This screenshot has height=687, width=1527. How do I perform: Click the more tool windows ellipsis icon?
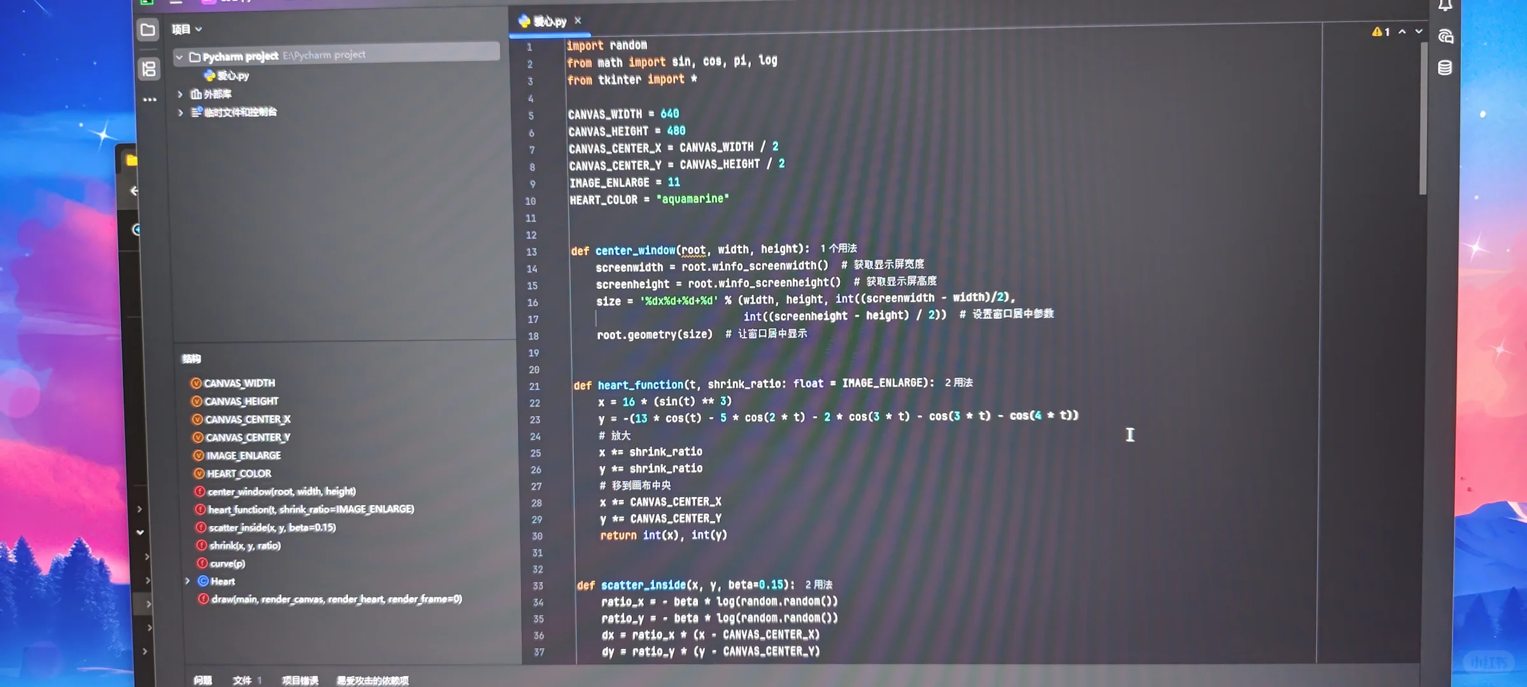point(150,100)
